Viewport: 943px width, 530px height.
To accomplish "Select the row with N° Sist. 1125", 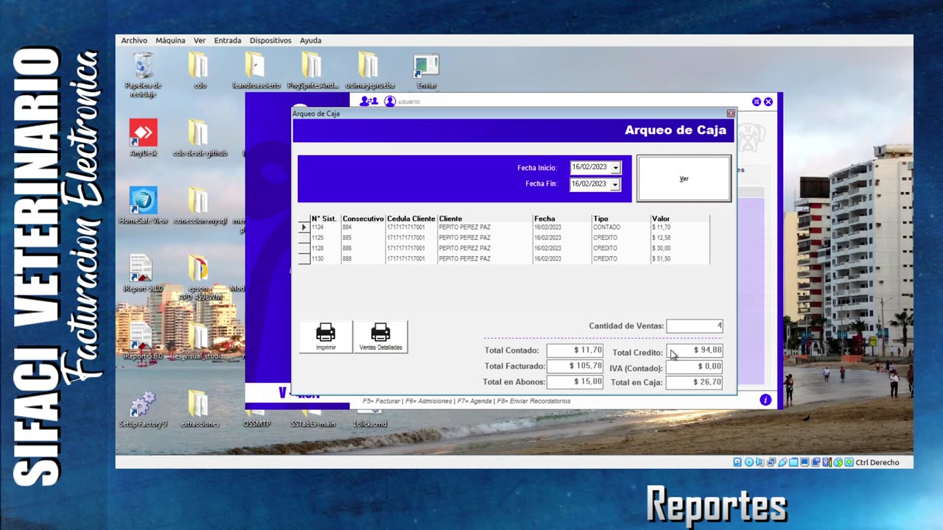I will point(504,238).
